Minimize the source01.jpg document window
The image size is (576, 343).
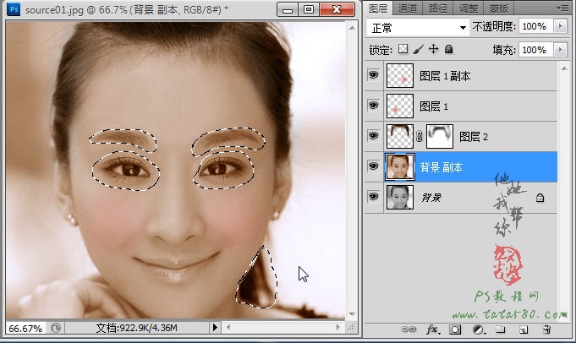coord(288,9)
